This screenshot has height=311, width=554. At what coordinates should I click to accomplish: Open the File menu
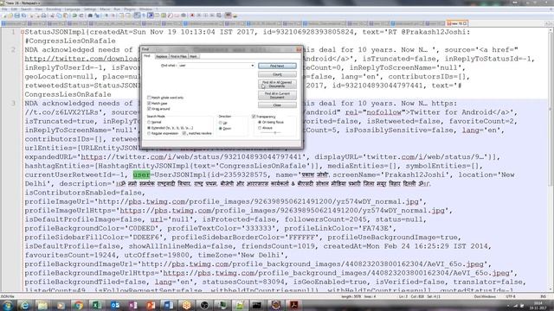(4, 10)
